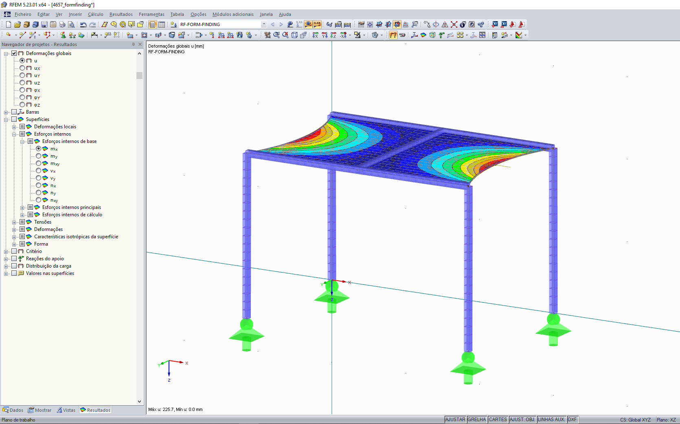Set view in Y direction
Viewport: 680px width, 424px height.
coord(325,35)
